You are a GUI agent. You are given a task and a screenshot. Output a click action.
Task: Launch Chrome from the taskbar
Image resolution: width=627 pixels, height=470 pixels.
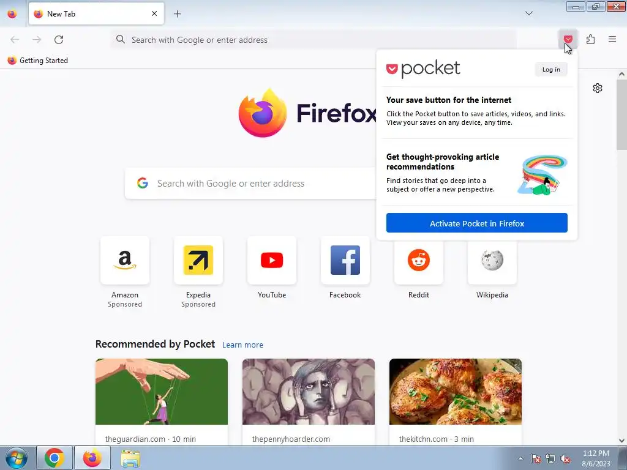pos(54,458)
